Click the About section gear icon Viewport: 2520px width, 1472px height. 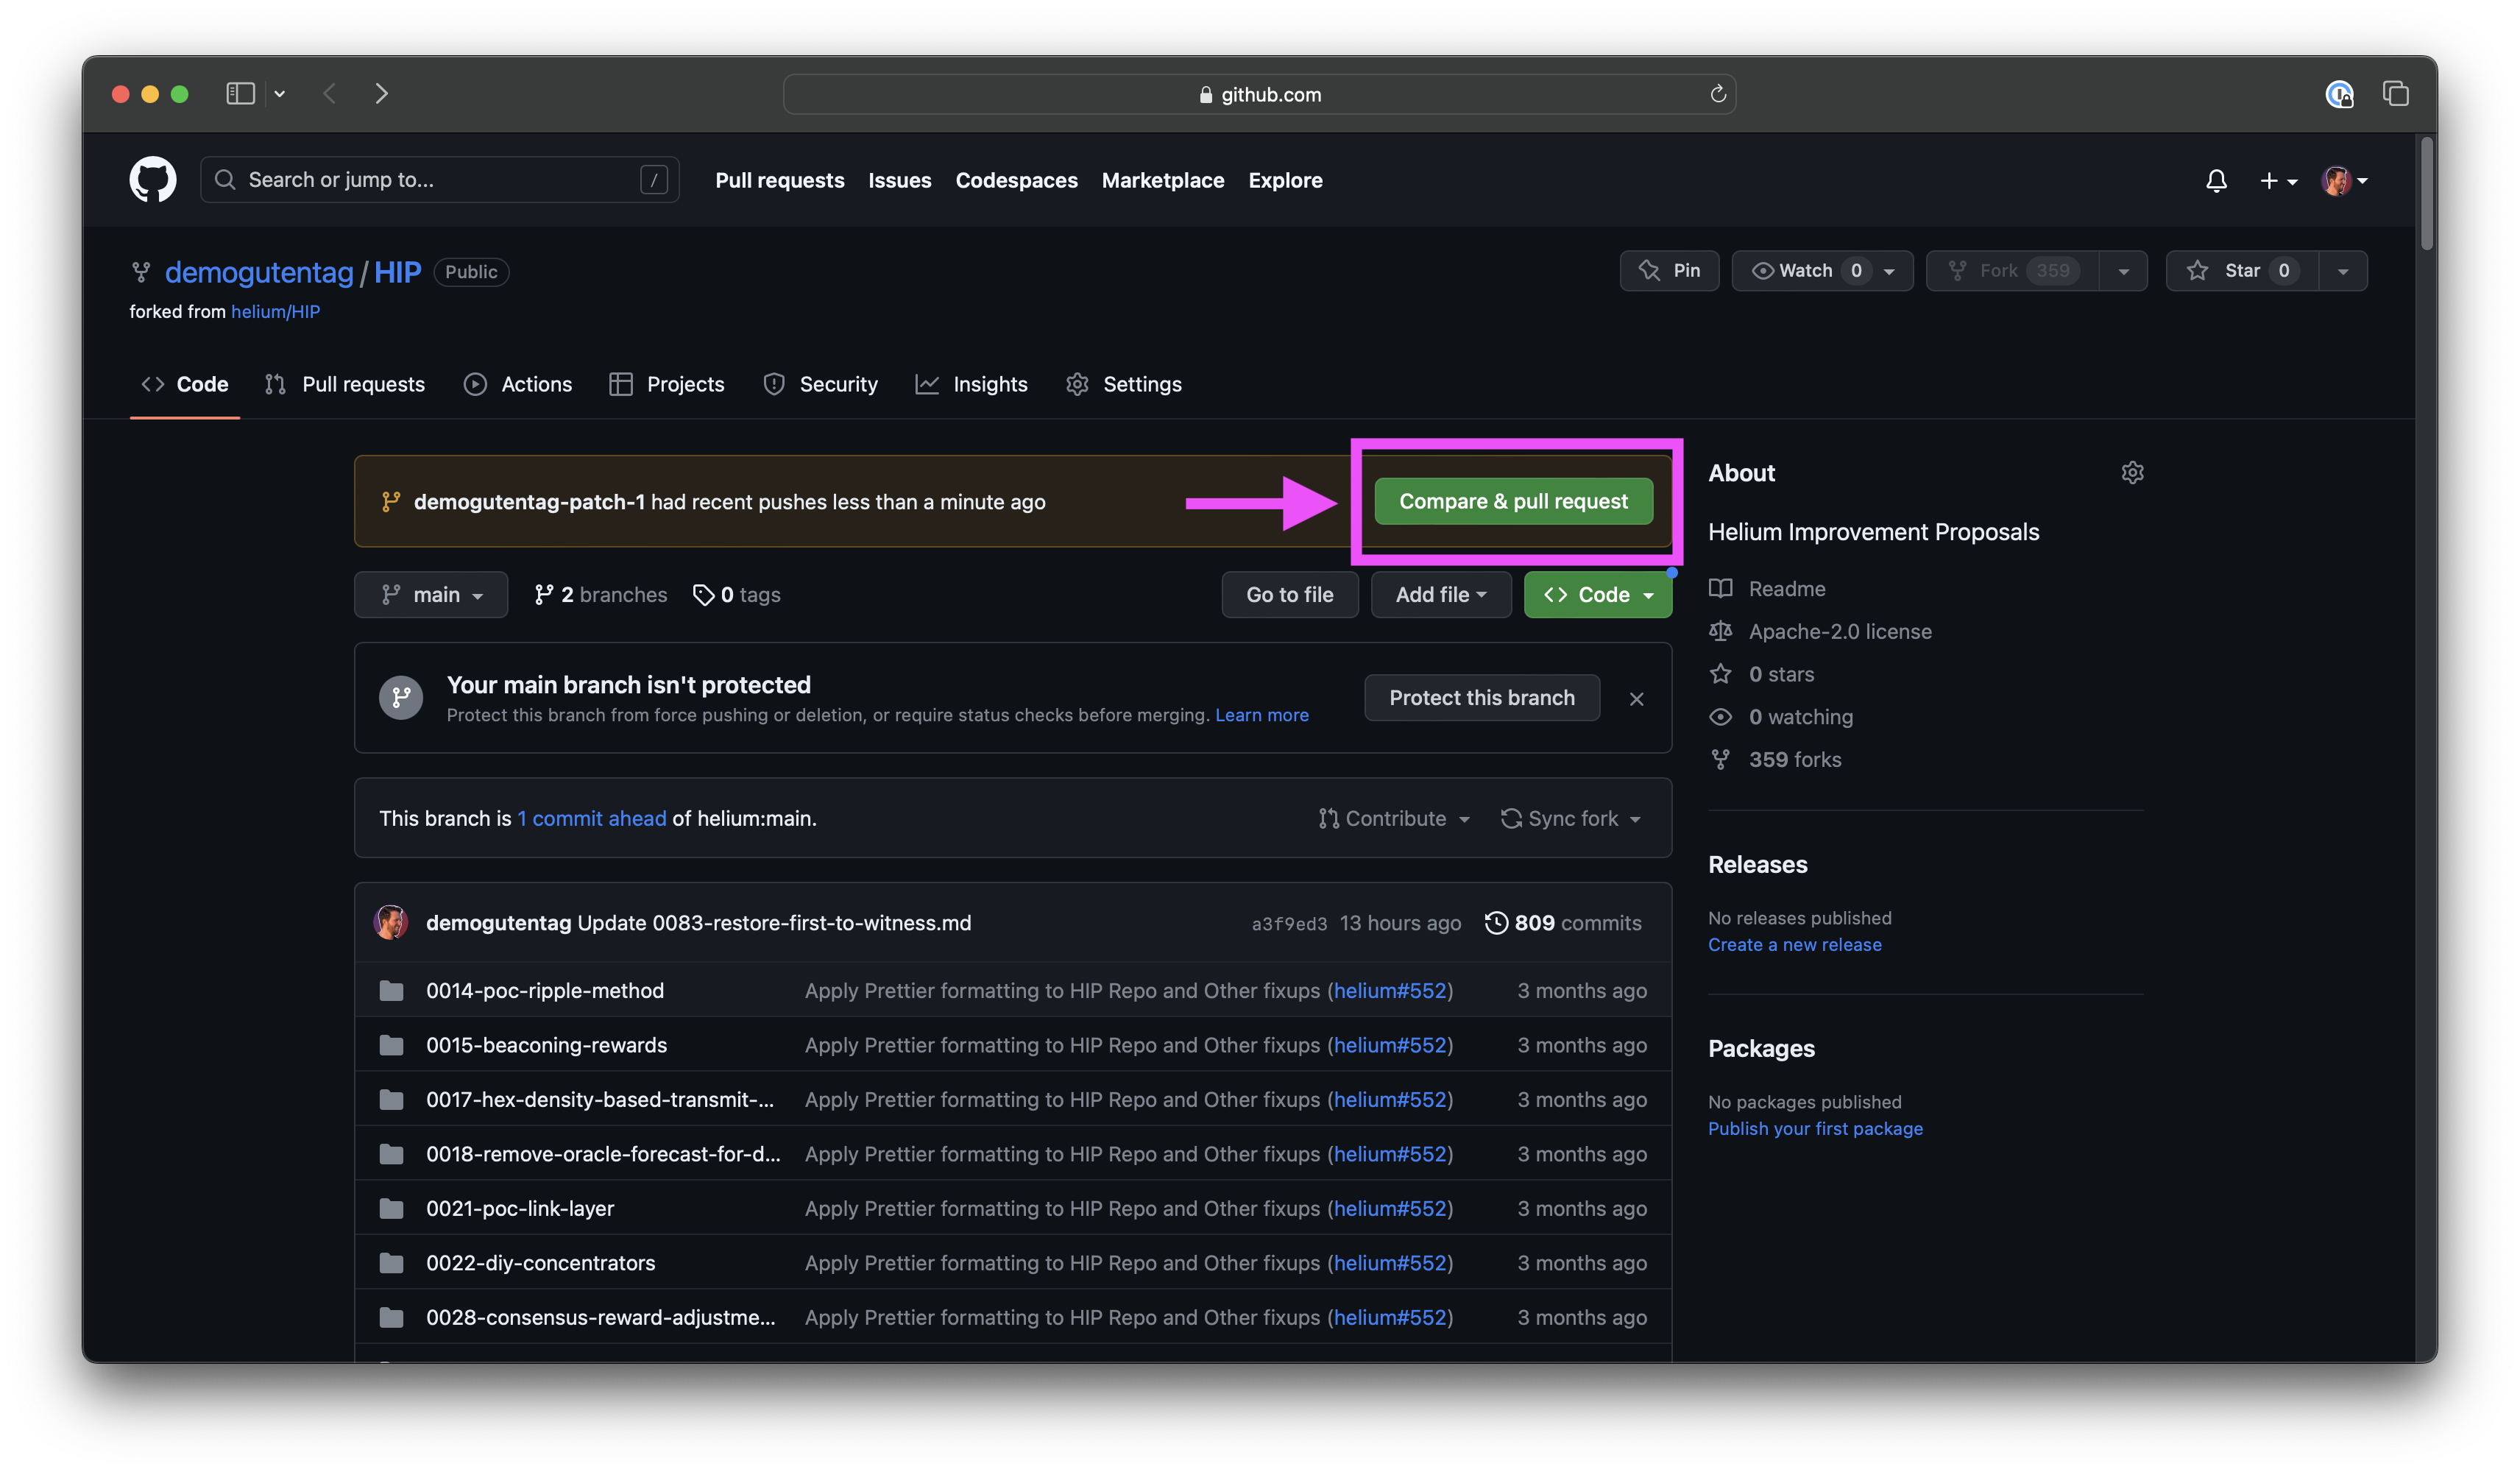tap(2132, 473)
